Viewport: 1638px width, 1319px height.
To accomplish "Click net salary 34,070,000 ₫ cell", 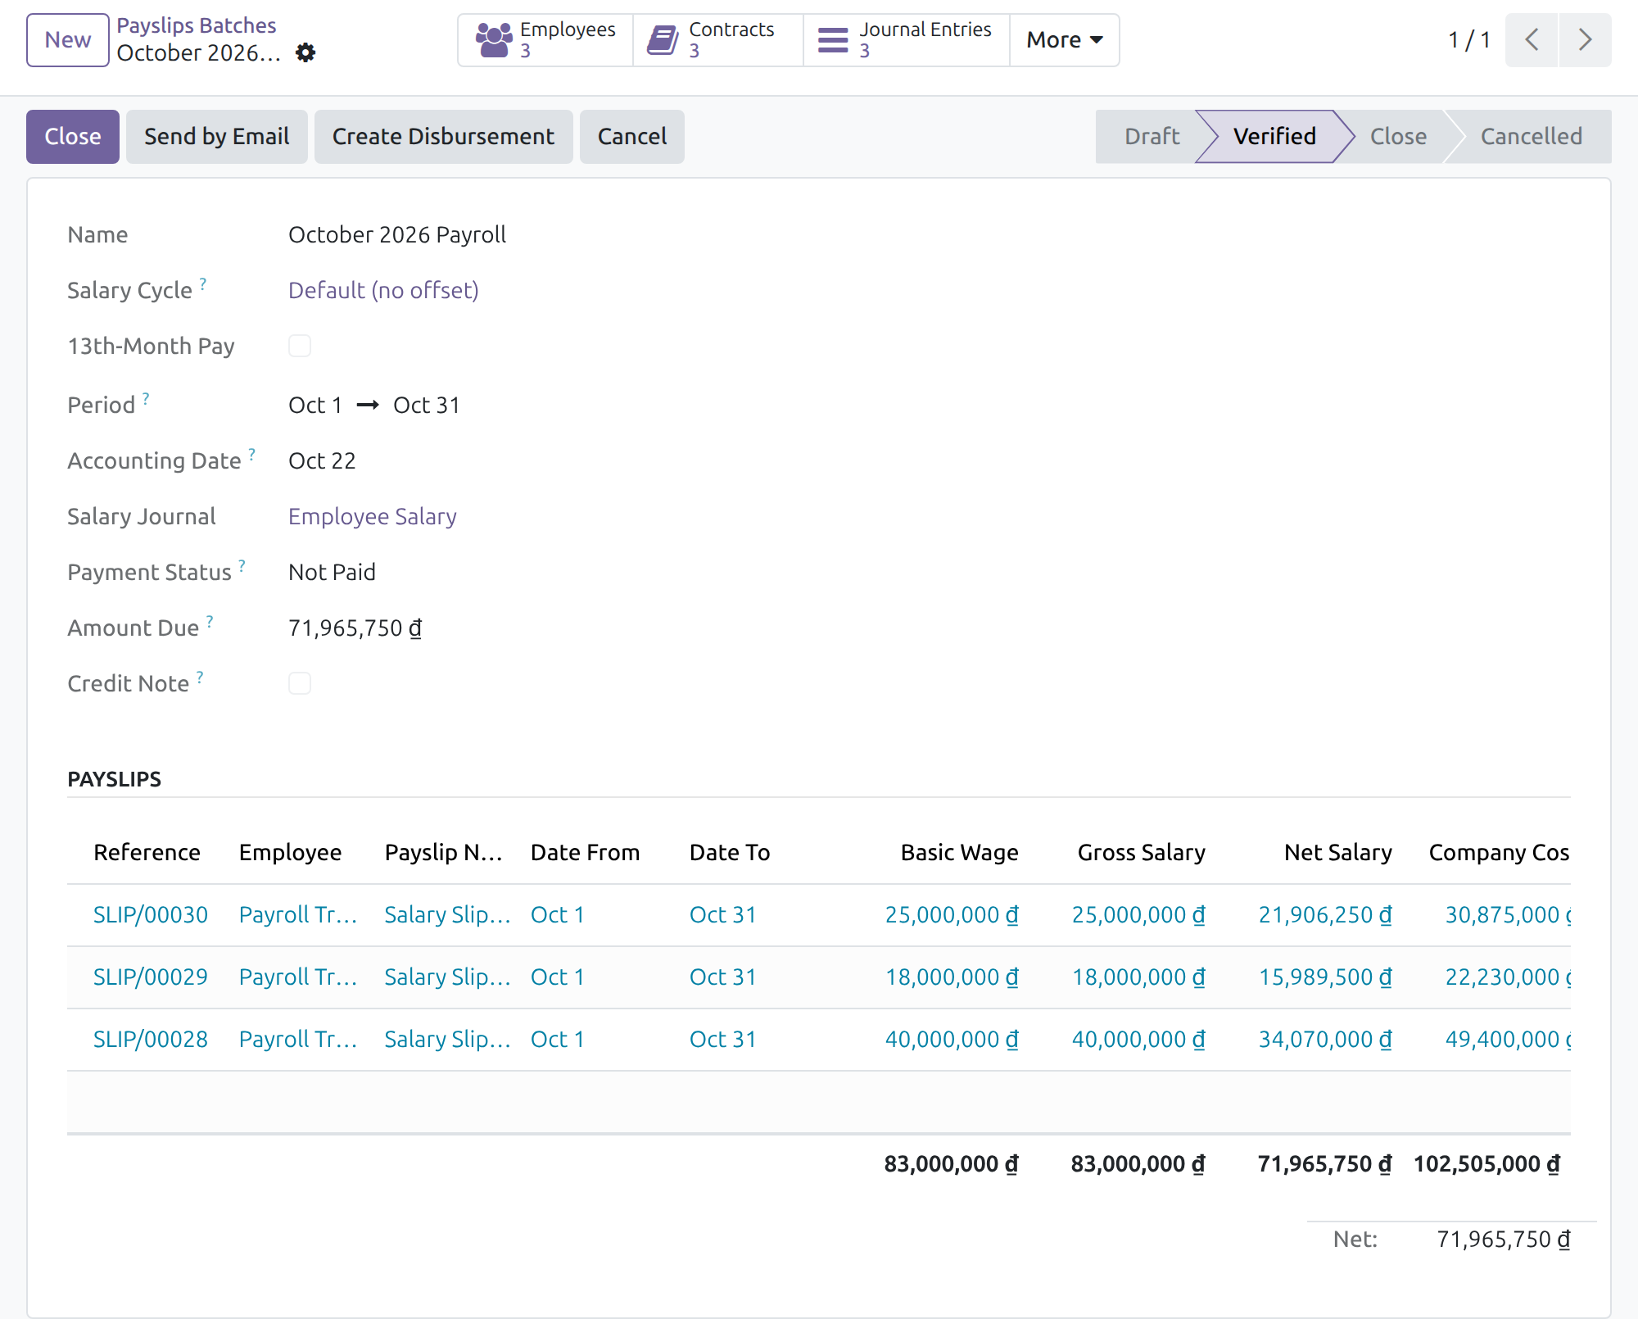I will [x=1325, y=1039].
